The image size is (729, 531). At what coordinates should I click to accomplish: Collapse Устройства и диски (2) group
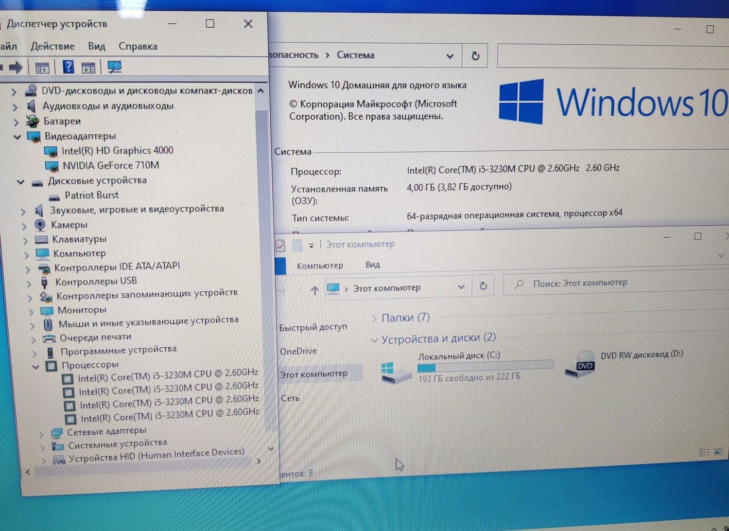click(374, 340)
